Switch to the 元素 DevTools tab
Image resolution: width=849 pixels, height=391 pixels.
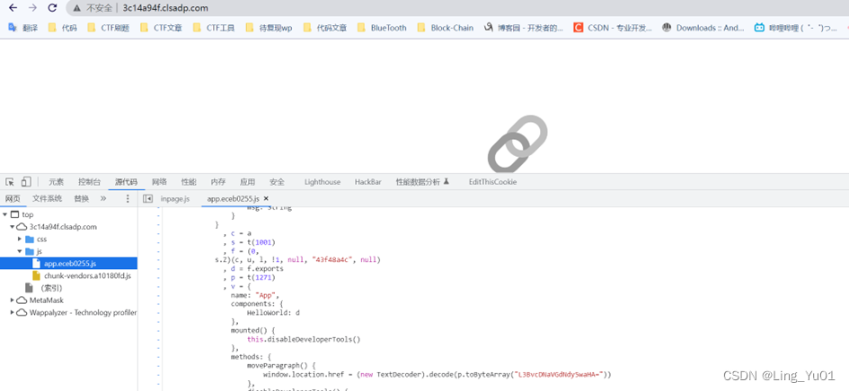56,182
